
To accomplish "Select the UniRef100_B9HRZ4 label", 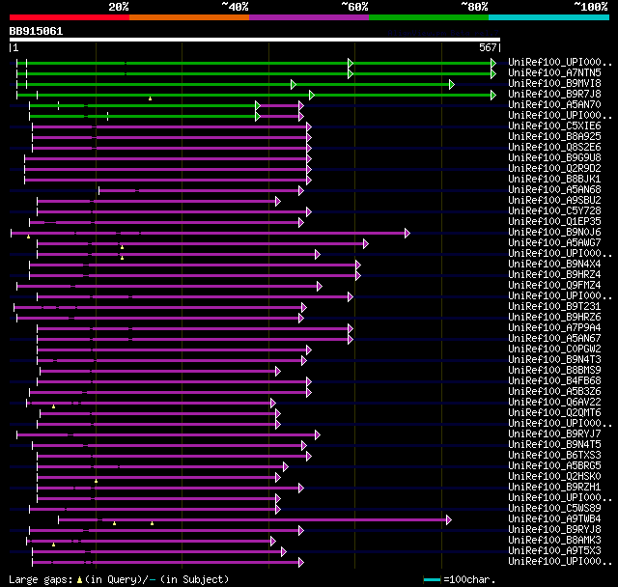I will (554, 275).
